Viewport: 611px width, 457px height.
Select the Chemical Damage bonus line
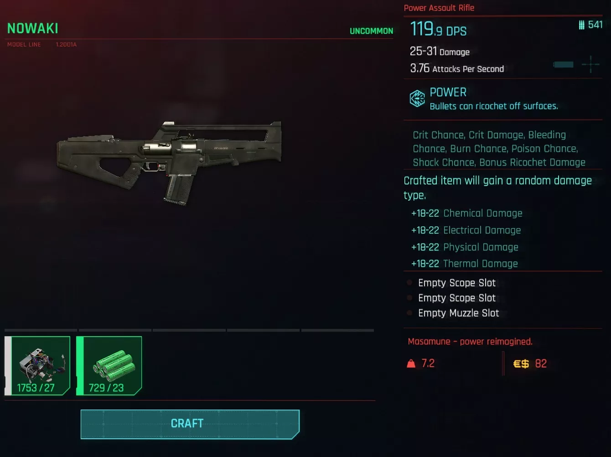466,213
